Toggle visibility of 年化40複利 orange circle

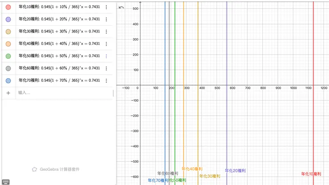pyautogui.click(x=8, y=44)
